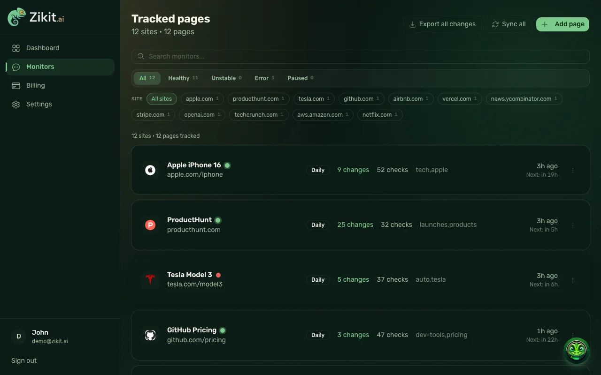Filter by producthunt.com site chip
The height and width of the screenshot is (375, 601).
pos(259,99)
